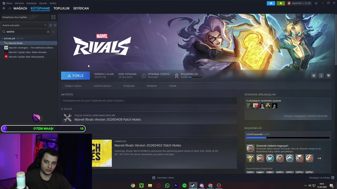337x189 pixels.
Task: Click the shark achievement icon
Action: tap(290, 158)
